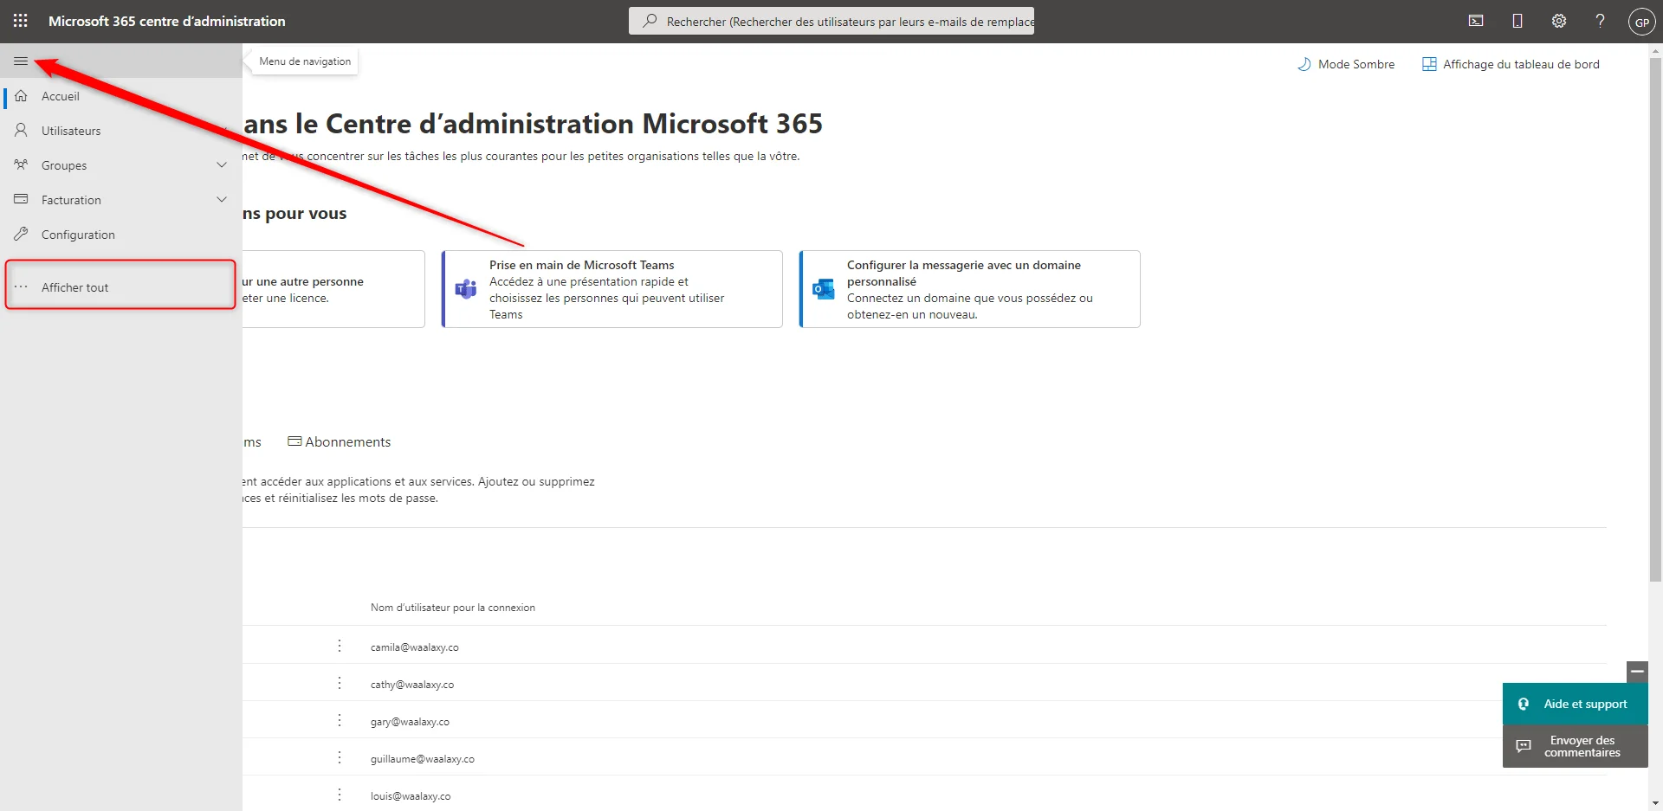Click the Afficher tout ellipsis icon
Screen dimensions: 1663x811
tap(21, 286)
